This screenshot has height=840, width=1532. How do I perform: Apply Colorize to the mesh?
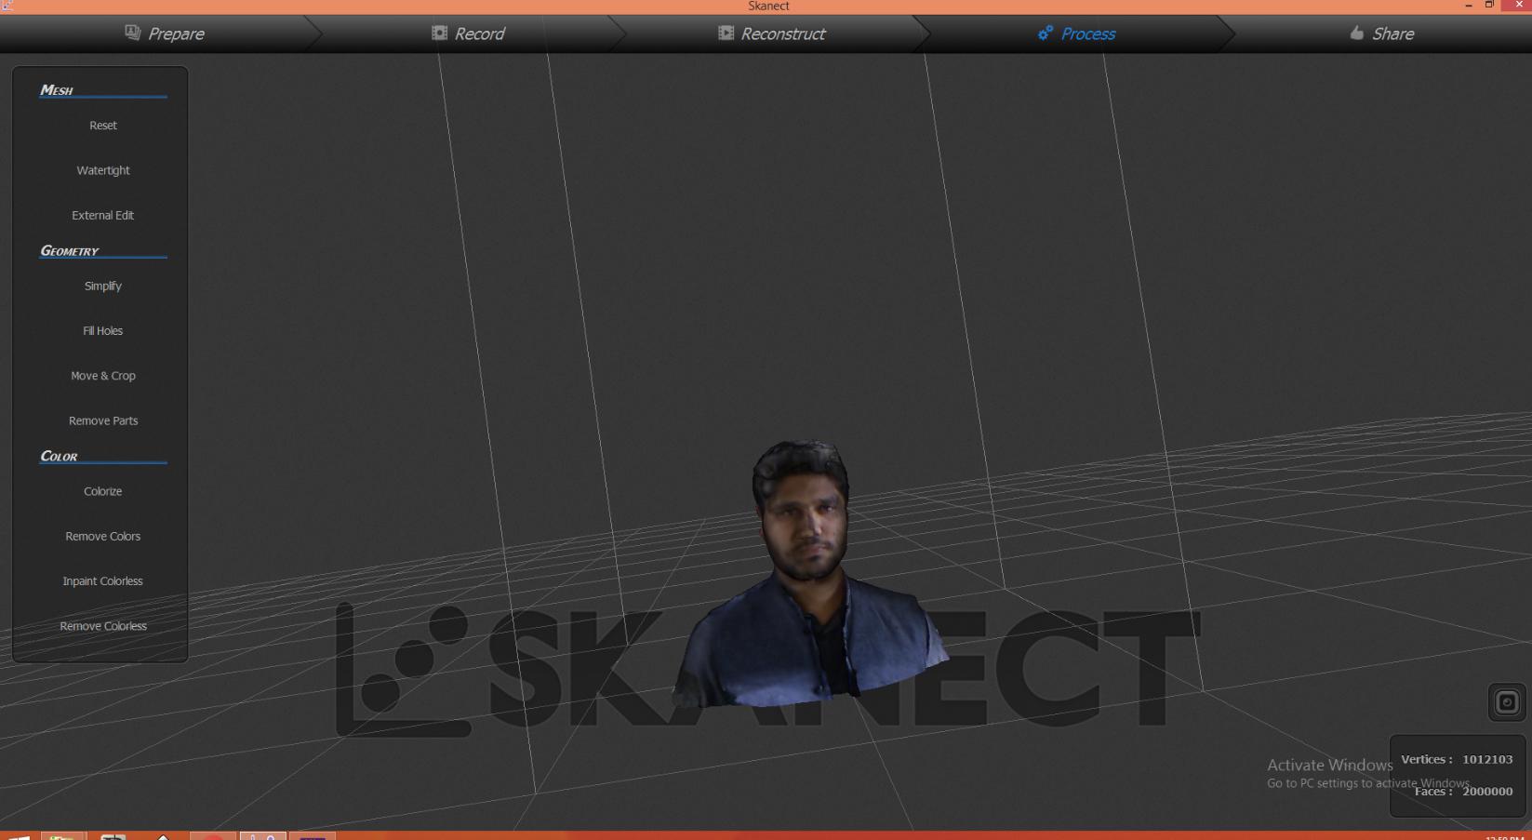[103, 491]
